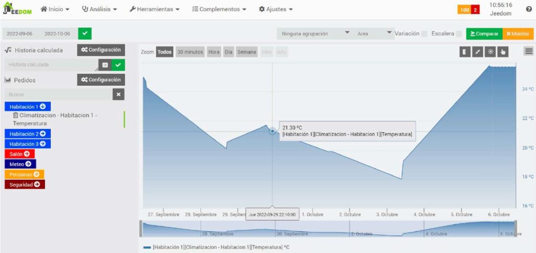Click the list icon next to Historia calculada

pyautogui.click(x=105, y=65)
